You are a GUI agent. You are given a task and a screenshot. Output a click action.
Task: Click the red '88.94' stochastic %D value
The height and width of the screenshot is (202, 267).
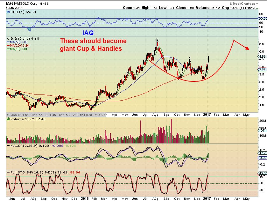75,172
